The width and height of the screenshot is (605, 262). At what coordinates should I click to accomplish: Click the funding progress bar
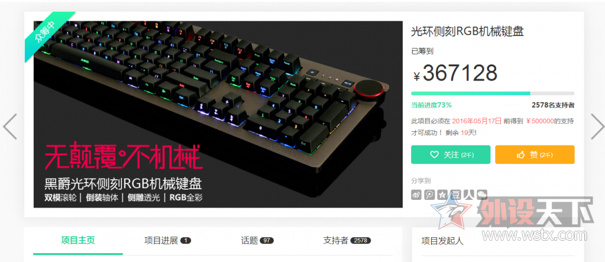click(493, 93)
